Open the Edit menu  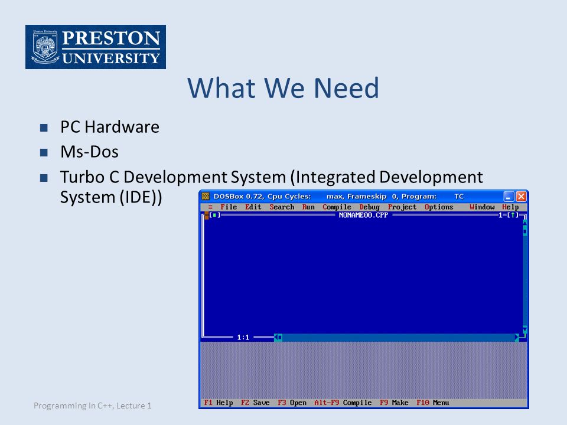pyautogui.click(x=253, y=207)
